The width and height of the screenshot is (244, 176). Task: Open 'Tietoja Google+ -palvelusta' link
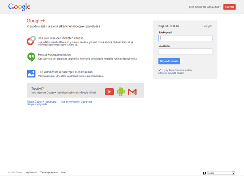(42, 101)
